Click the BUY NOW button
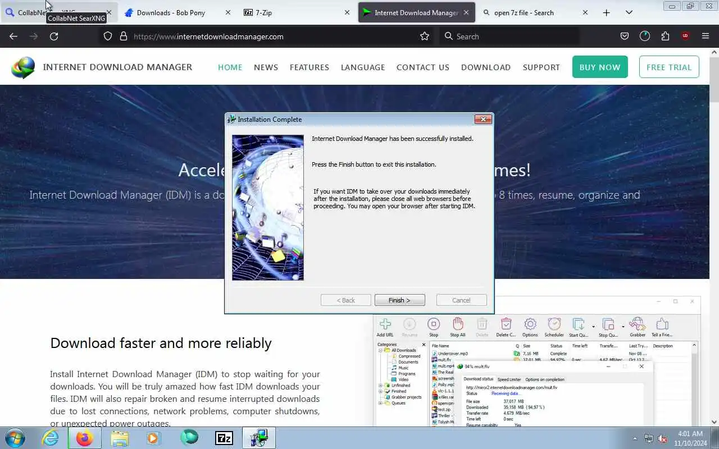The width and height of the screenshot is (719, 449). click(x=600, y=67)
